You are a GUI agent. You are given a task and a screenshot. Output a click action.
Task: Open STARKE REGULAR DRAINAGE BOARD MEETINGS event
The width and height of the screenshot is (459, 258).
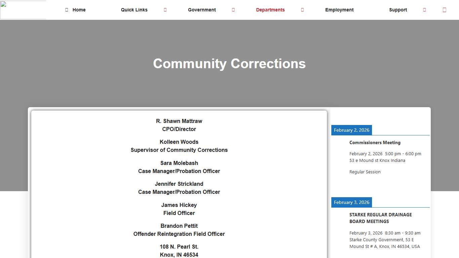pyautogui.click(x=380, y=218)
